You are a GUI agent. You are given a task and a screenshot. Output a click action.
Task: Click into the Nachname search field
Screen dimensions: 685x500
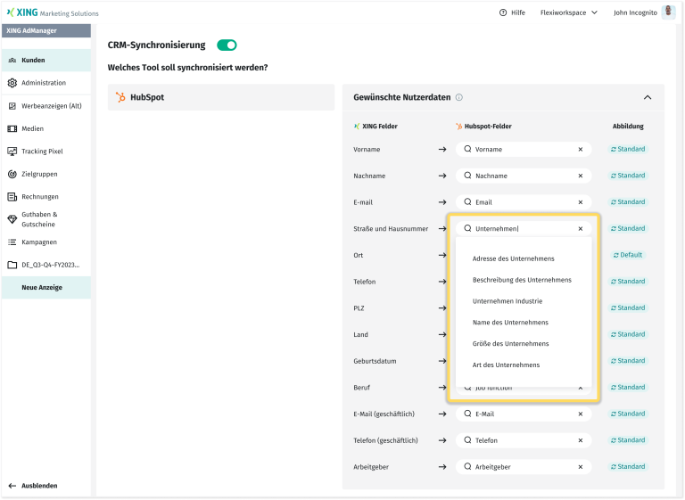524,176
